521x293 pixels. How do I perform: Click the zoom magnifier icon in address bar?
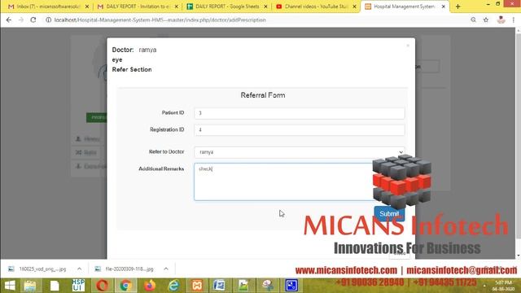(x=473, y=20)
